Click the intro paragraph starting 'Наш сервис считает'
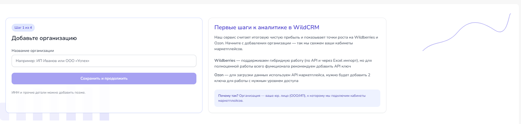 pyautogui.click(x=296, y=43)
